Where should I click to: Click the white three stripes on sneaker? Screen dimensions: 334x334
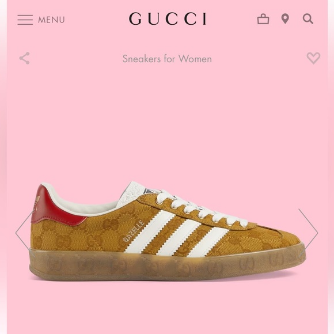[x=177, y=234]
